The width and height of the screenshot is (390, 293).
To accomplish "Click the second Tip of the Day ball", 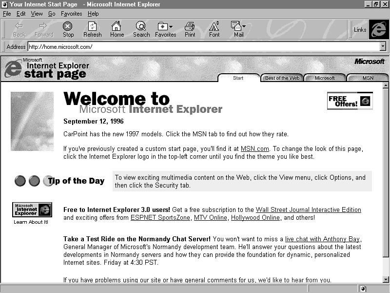I will tap(34, 181).
